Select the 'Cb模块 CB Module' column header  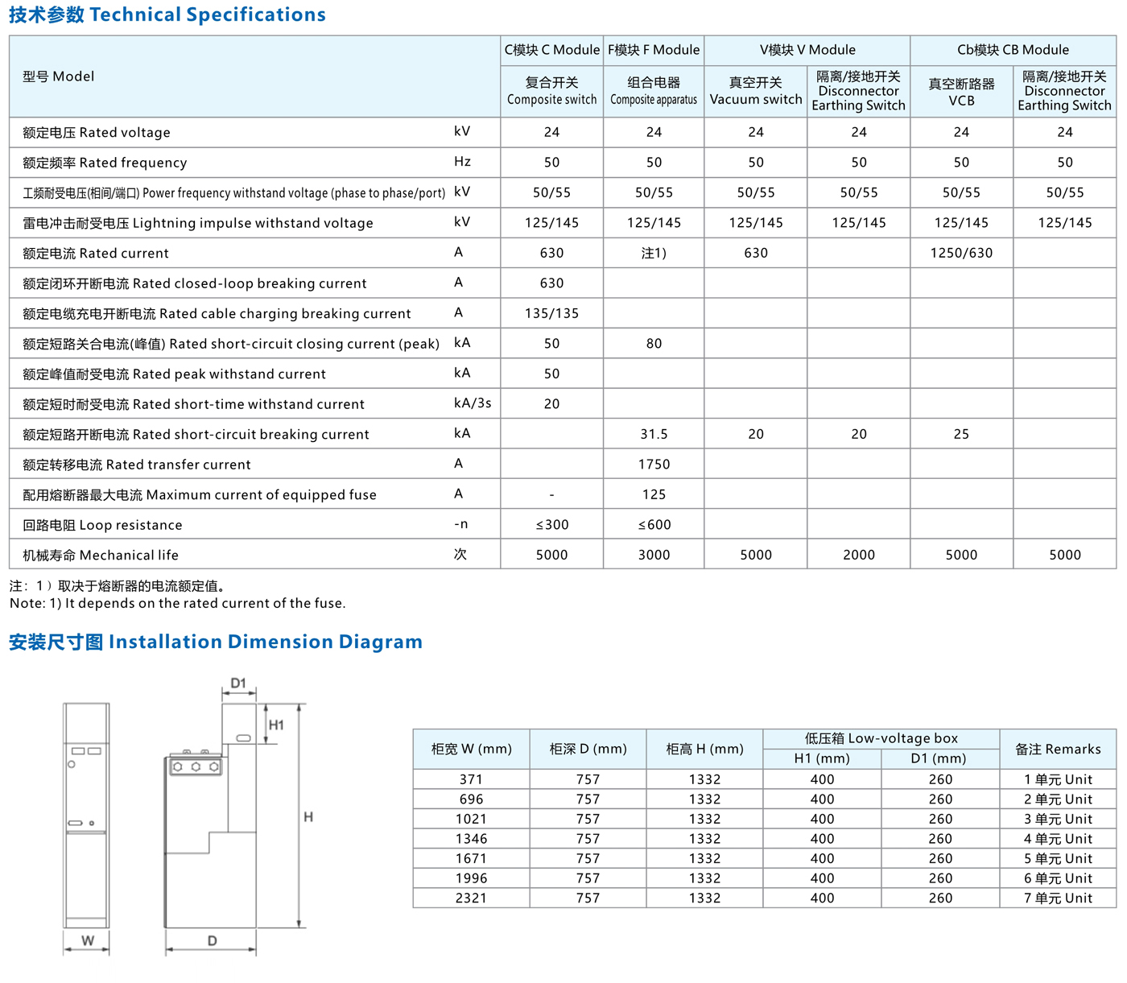pos(1013,50)
